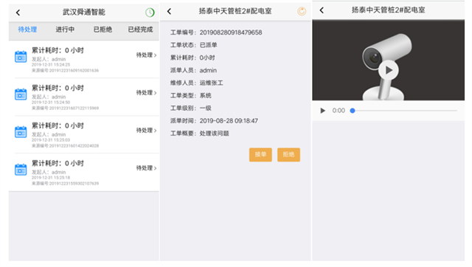The width and height of the screenshot is (472, 267).
Task: Click source number 201912231607122115969
Action: tap(74, 108)
